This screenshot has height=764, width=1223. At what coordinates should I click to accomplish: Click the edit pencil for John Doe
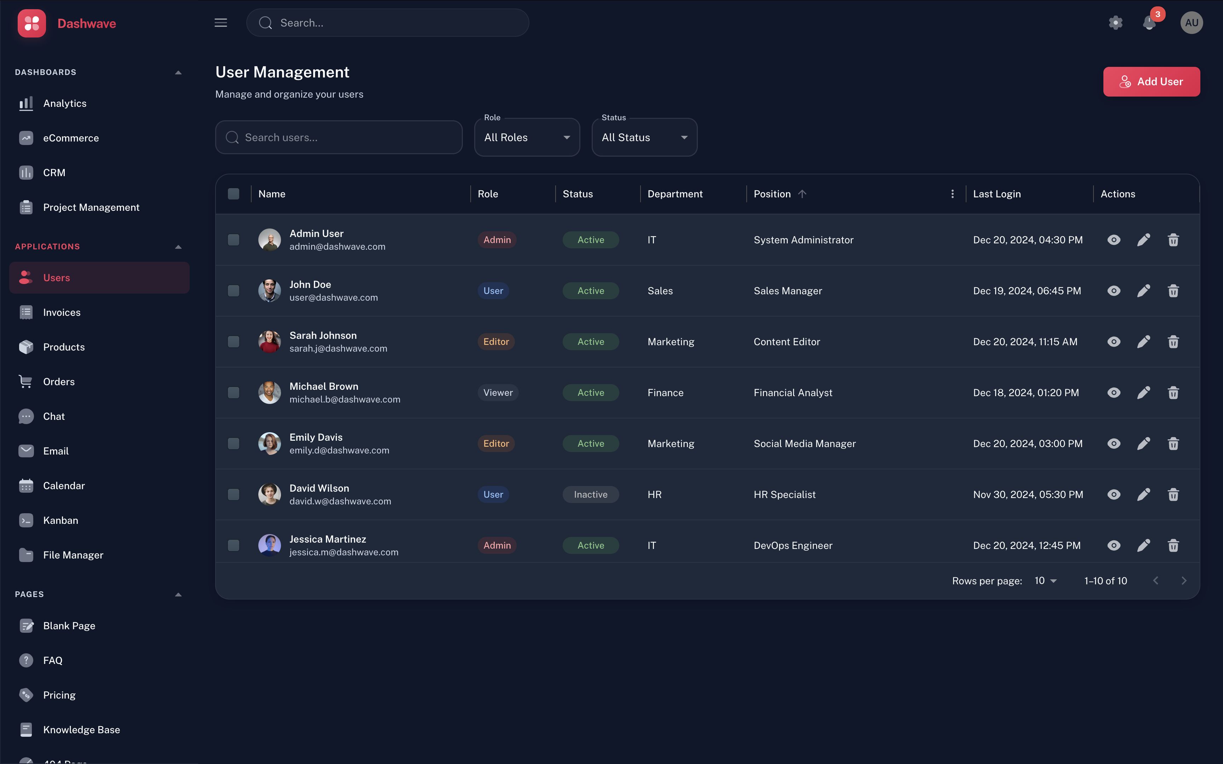click(1144, 290)
